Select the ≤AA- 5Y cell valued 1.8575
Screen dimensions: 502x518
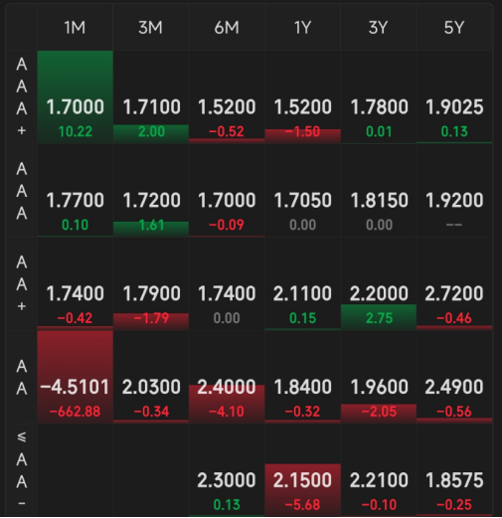(x=454, y=470)
